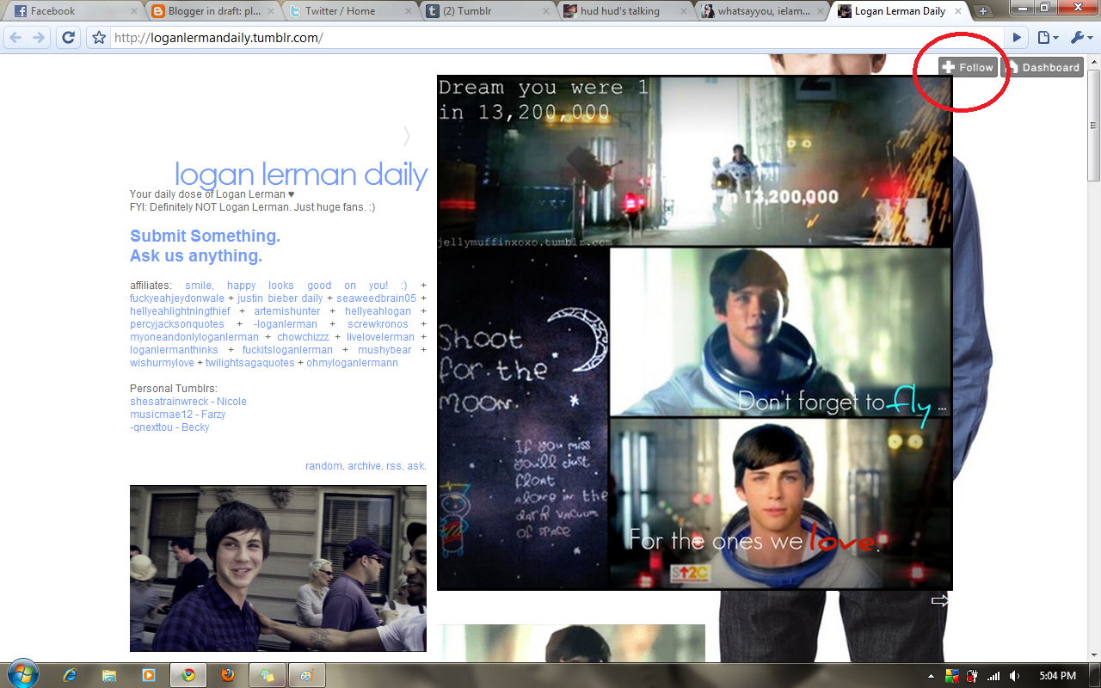Open the archive link
The width and height of the screenshot is (1101, 688).
tap(365, 466)
